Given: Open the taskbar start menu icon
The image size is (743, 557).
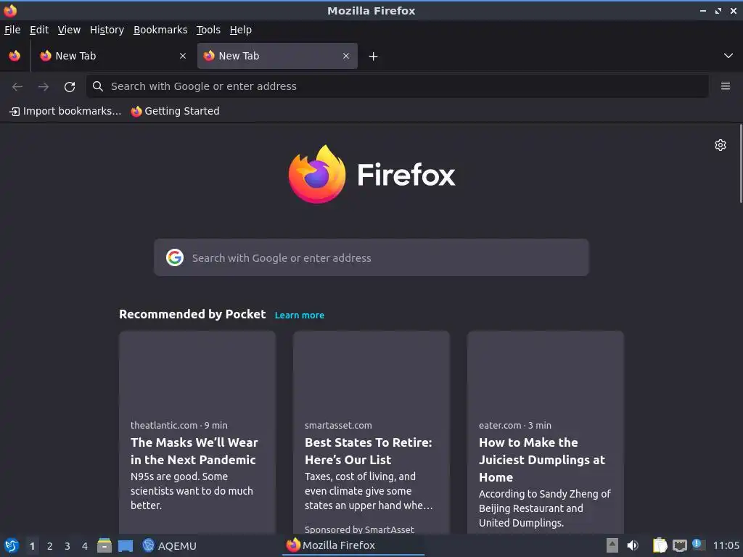Looking at the screenshot, I should pyautogui.click(x=11, y=545).
